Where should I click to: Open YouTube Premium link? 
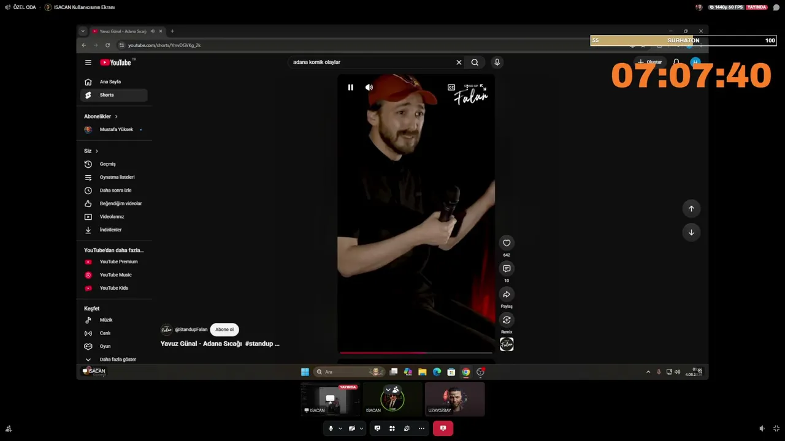tap(114, 262)
